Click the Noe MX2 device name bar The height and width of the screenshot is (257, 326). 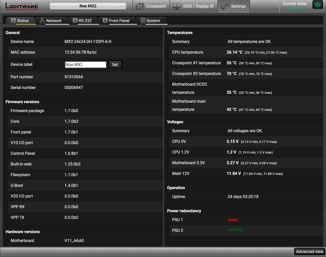click(x=88, y=6)
